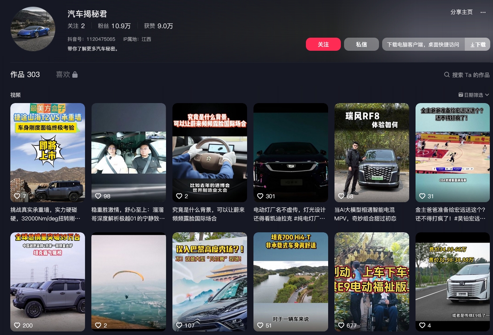The width and height of the screenshot is (493, 335).
Task: Click heart icon showing 7 likes
Action: click(x=17, y=196)
